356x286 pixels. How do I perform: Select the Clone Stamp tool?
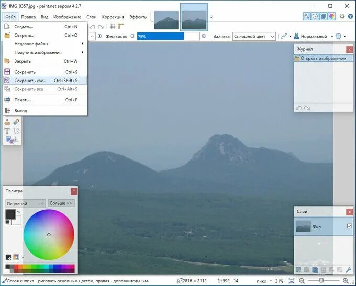point(7,122)
